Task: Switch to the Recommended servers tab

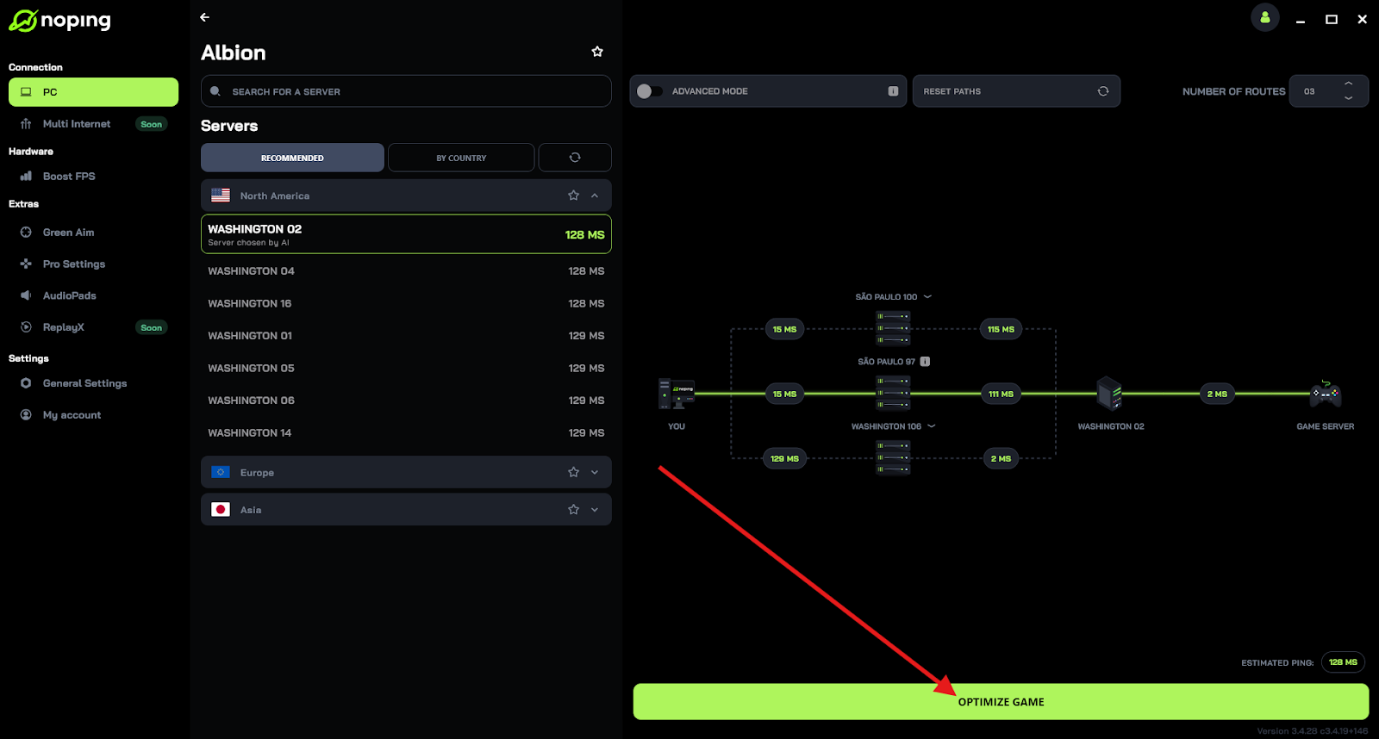Action: click(x=292, y=158)
